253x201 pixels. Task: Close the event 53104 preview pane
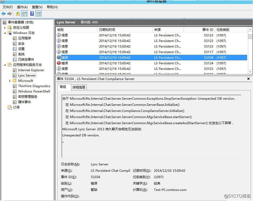pyautogui.click(x=248, y=79)
